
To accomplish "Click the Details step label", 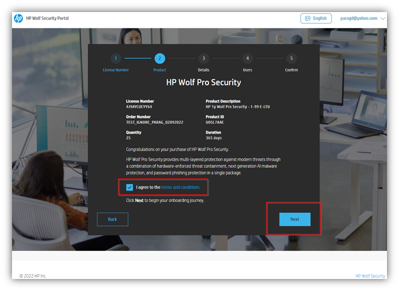I will pos(204,70).
